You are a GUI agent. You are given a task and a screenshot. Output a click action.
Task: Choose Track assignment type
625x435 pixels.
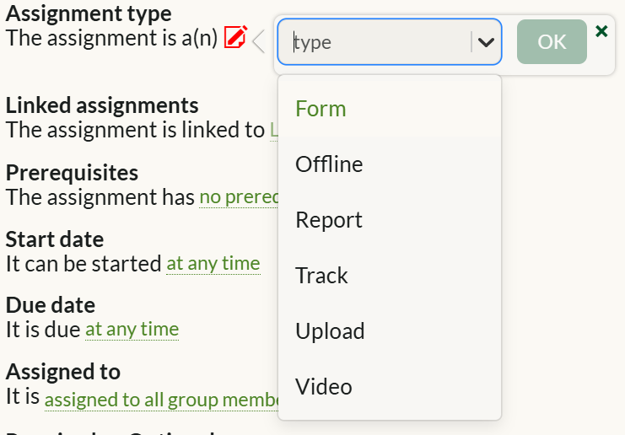tap(390, 276)
